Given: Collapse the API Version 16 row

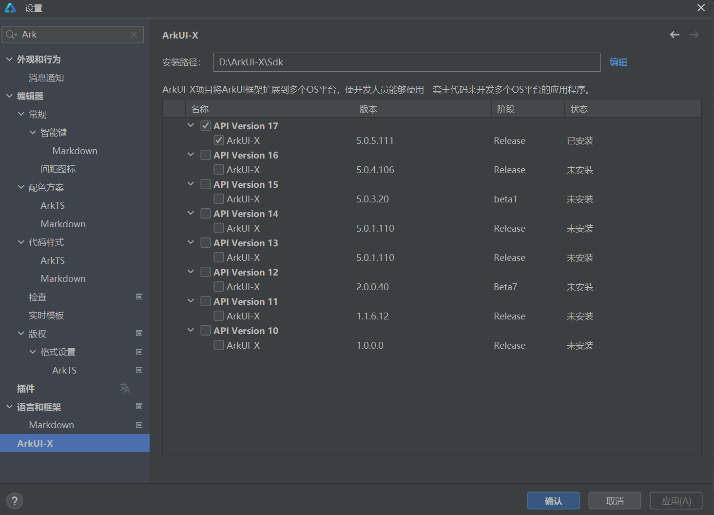Looking at the screenshot, I should 191,155.
